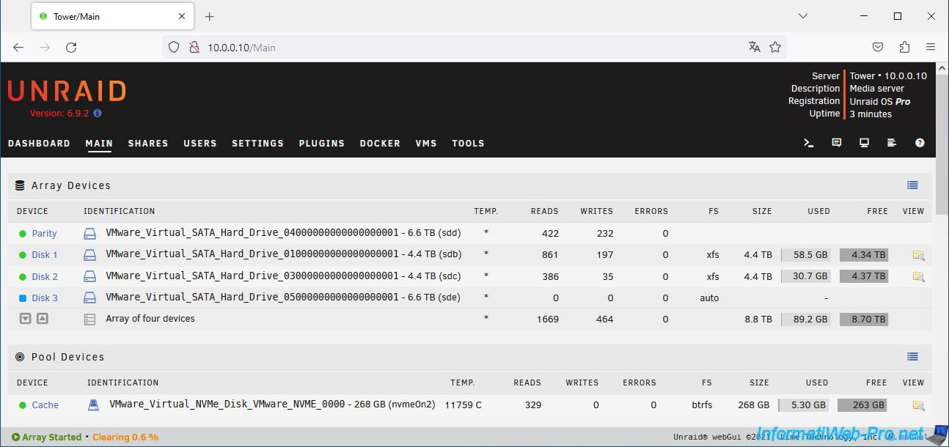Click the Parity green status indicator
The height and width of the screenshot is (447, 949).
(x=23, y=234)
